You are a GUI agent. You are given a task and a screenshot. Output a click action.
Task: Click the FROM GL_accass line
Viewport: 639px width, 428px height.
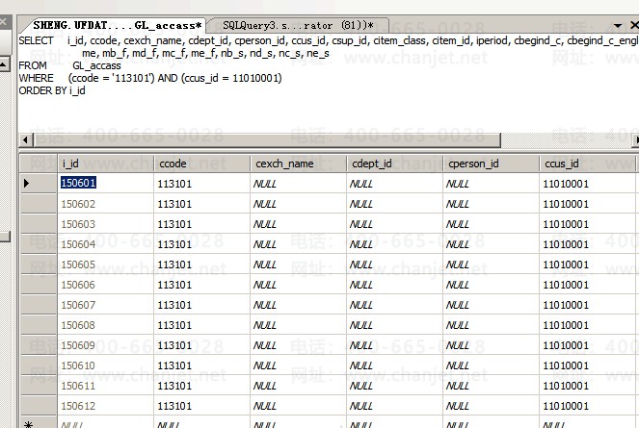pyautogui.click(x=69, y=65)
